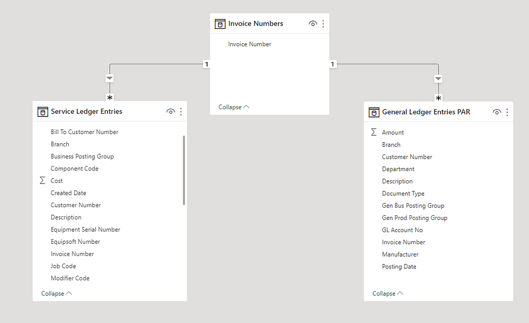Screen dimensions: 529x323
Task: Open More options menu for Service Ledger Entries
Action: [x=180, y=111]
